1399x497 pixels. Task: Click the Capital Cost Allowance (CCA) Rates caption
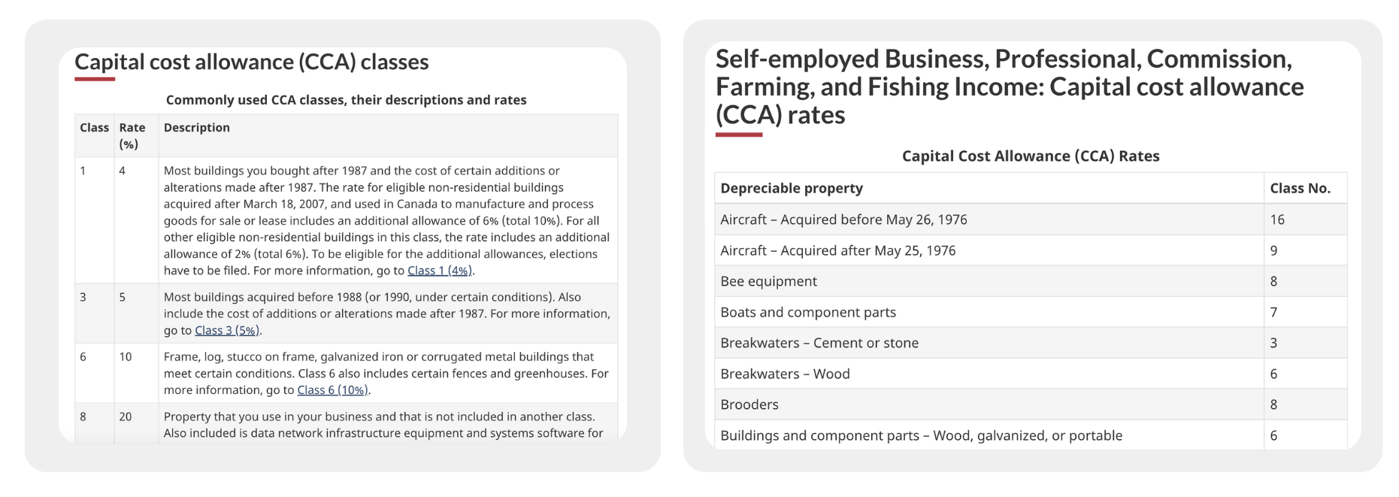click(x=1031, y=156)
